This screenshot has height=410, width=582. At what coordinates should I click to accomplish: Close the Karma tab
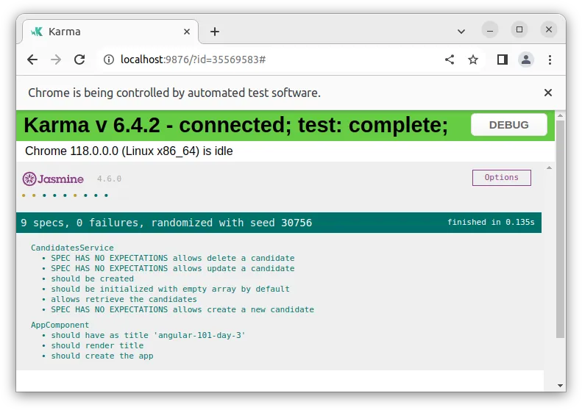pyautogui.click(x=187, y=32)
